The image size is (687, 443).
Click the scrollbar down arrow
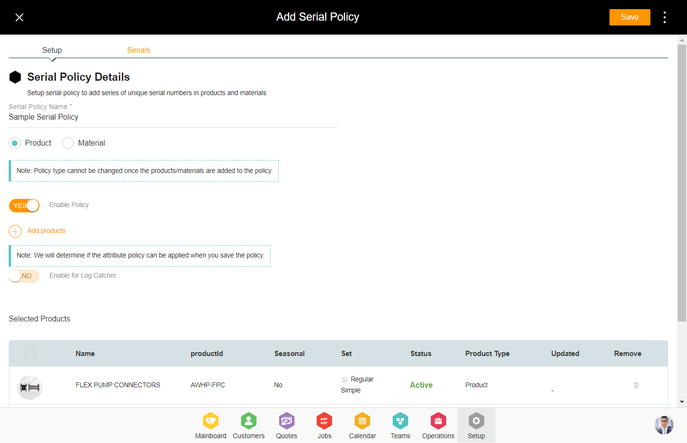682,402
